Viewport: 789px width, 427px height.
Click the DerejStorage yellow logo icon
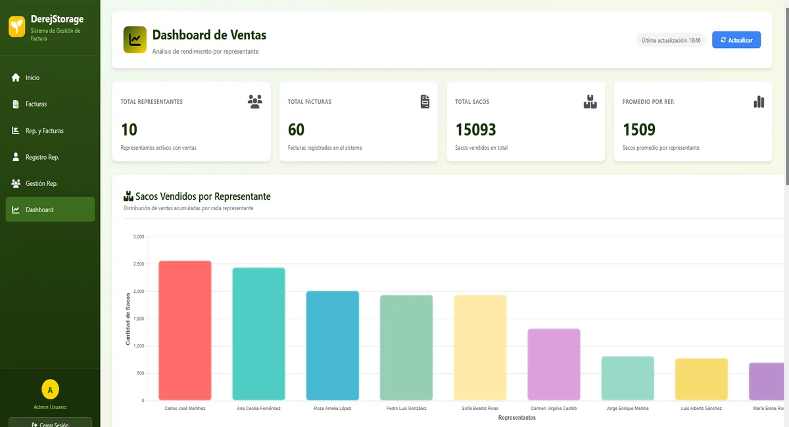(x=17, y=27)
